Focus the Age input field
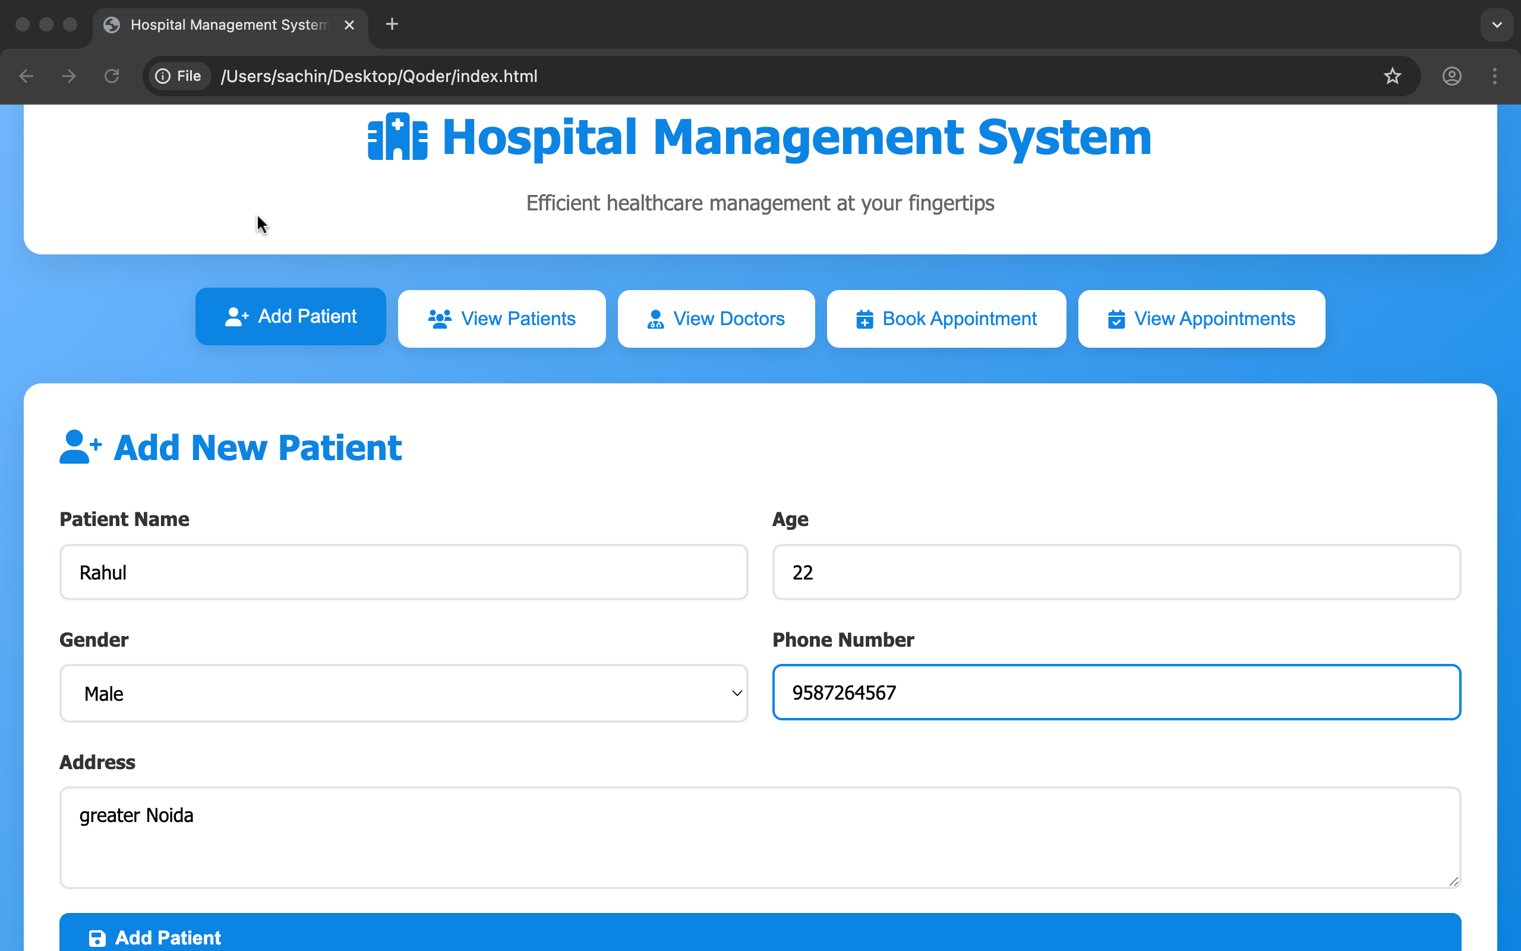Image resolution: width=1521 pixels, height=951 pixels. [x=1116, y=572]
